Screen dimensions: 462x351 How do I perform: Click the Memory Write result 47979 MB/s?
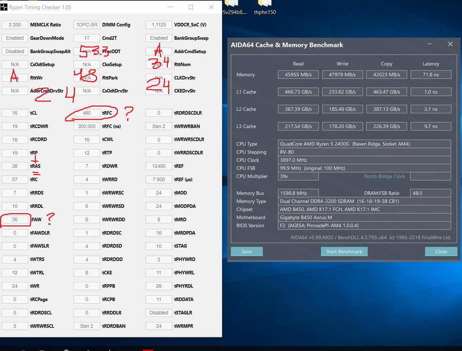pos(342,75)
